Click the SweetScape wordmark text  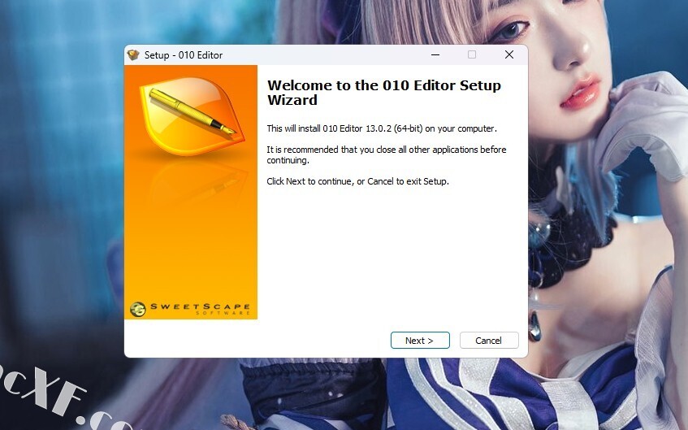(200, 306)
